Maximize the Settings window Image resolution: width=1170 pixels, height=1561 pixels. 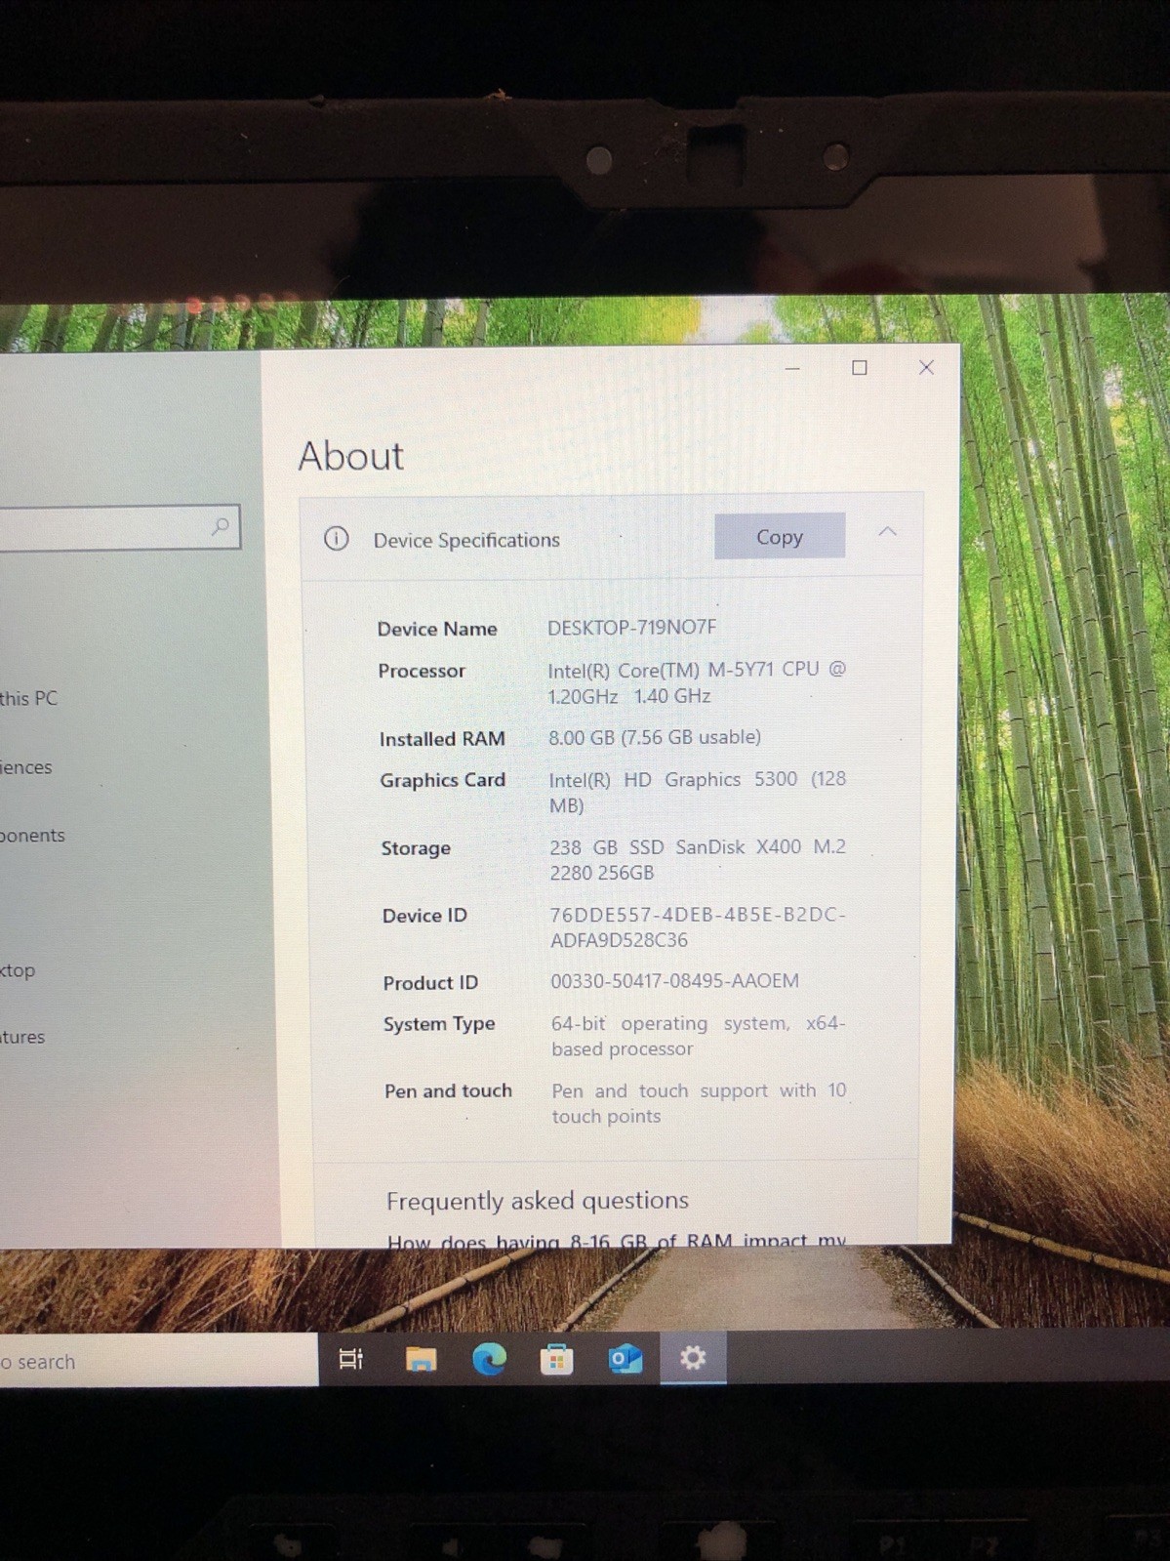click(x=859, y=367)
